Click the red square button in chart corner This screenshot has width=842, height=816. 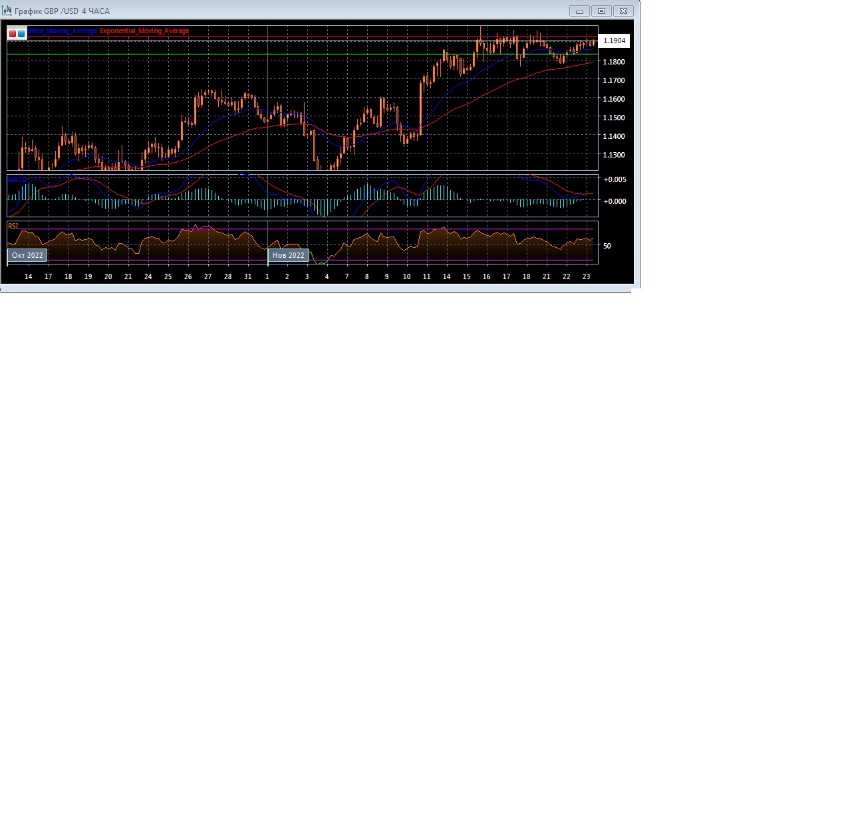coord(13,34)
